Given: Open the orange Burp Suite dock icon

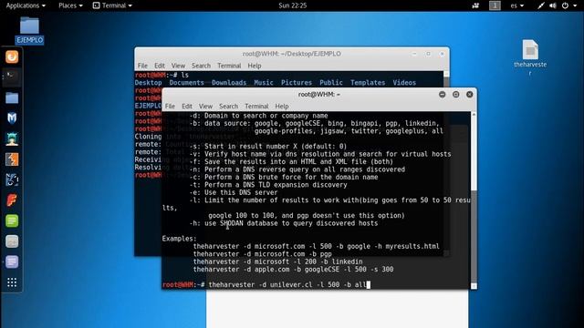Looking at the screenshot, I should tap(12, 159).
